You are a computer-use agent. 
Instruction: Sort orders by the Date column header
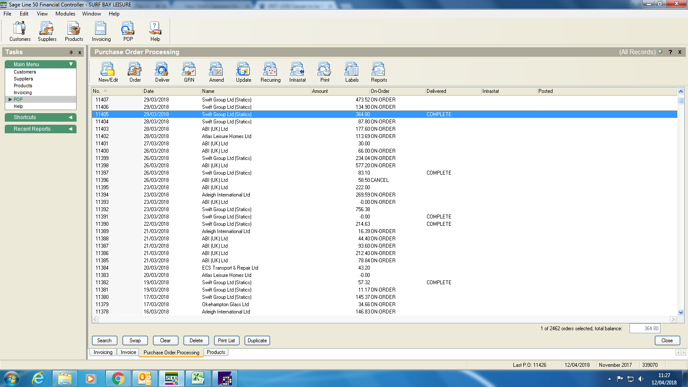point(171,91)
